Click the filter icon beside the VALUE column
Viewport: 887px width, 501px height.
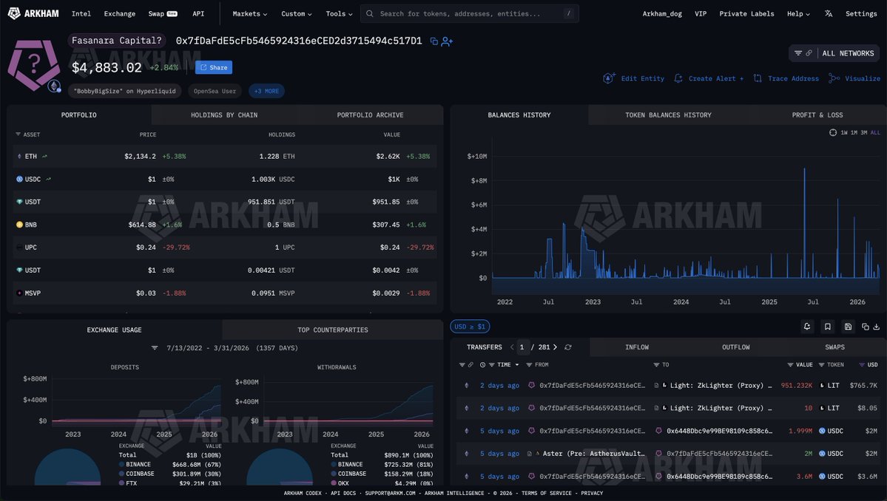click(x=790, y=365)
